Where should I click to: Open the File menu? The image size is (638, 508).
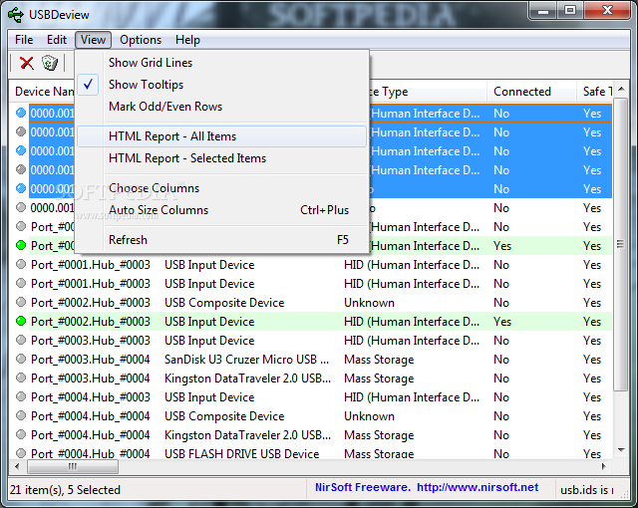pos(24,40)
